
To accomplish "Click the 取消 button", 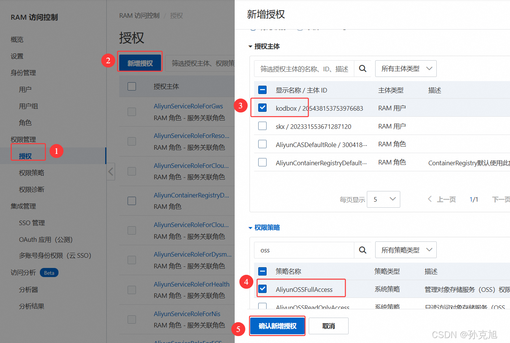I will 328,326.
